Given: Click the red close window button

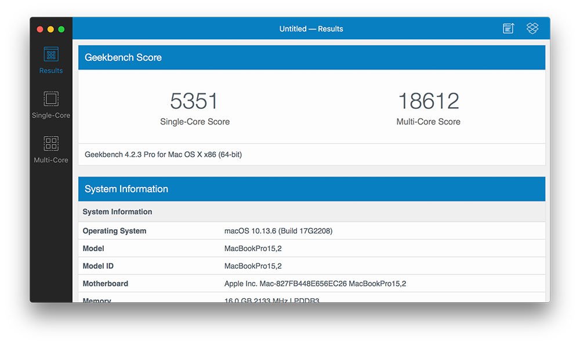Looking at the screenshot, I should point(40,29).
